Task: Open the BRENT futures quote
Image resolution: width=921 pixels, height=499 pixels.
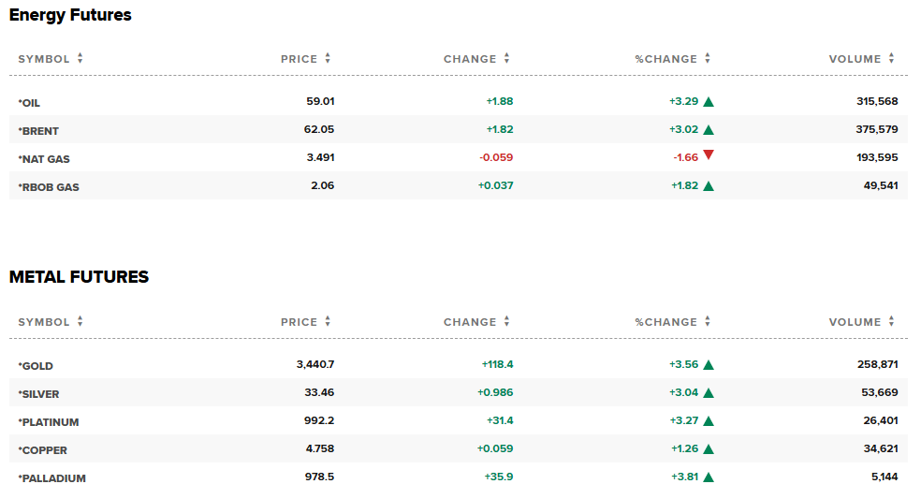Action: pos(38,131)
